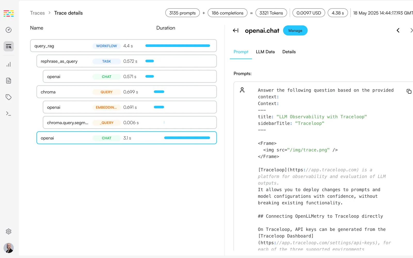Open the Traceloop logo home
The image size is (413, 258).
pyautogui.click(x=9, y=13)
